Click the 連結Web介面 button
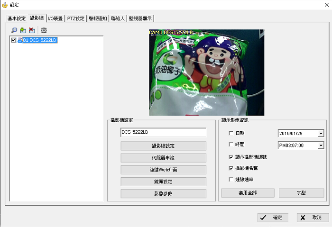 click(x=163, y=169)
